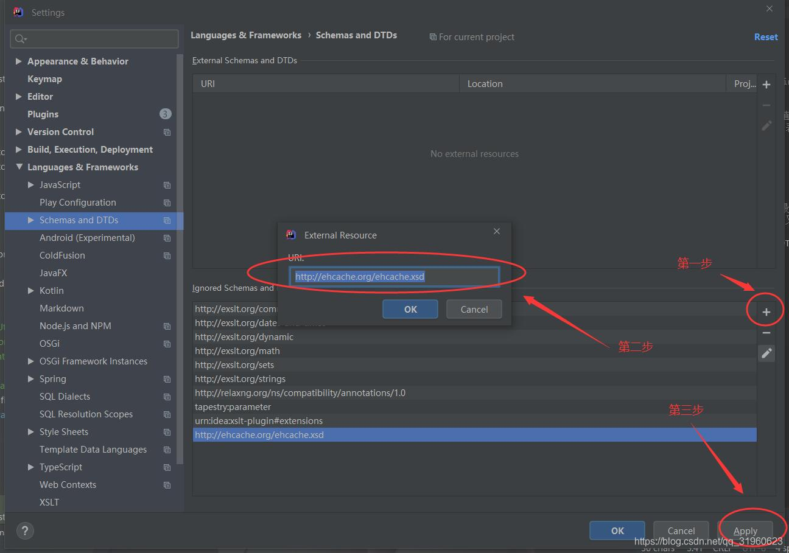Confirm the External Resource dialog with OK
Viewport: 789px width, 553px height.
tap(410, 309)
